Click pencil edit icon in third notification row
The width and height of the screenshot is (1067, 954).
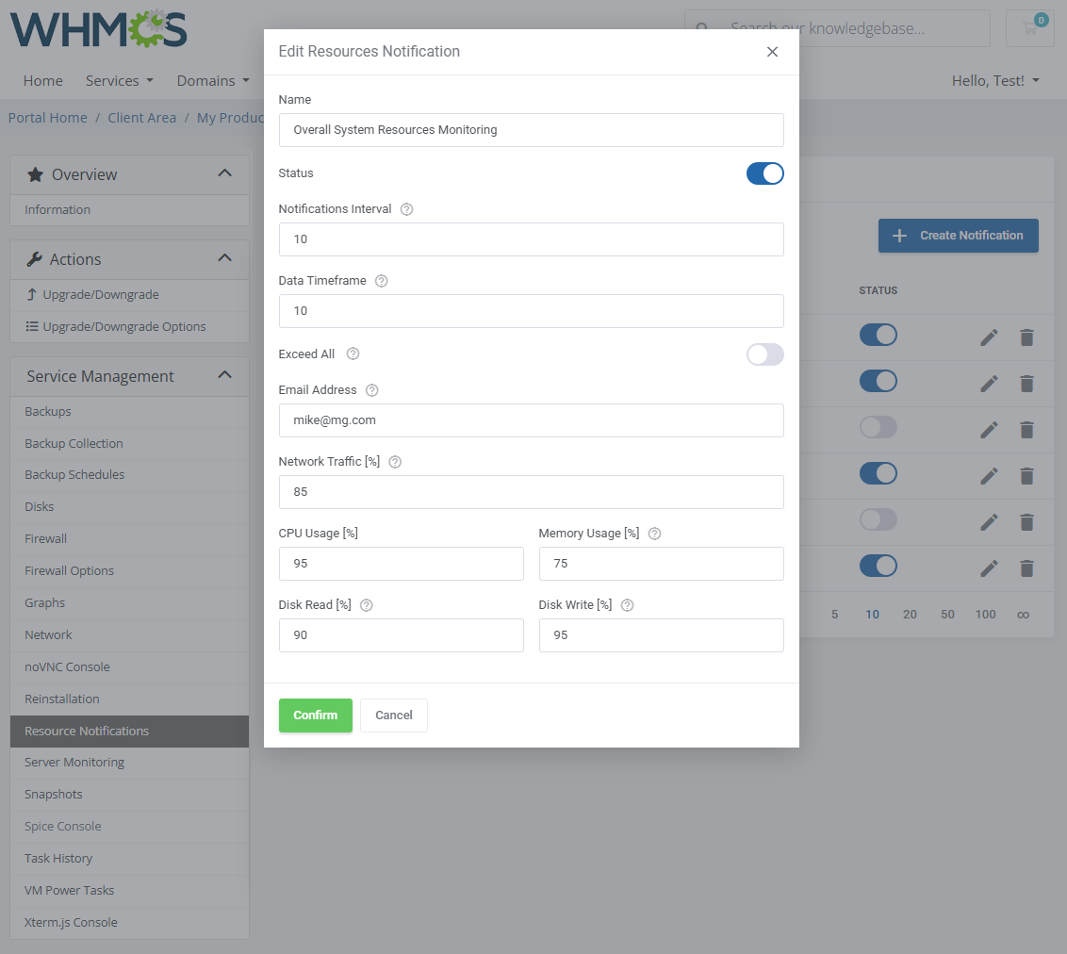(x=989, y=429)
